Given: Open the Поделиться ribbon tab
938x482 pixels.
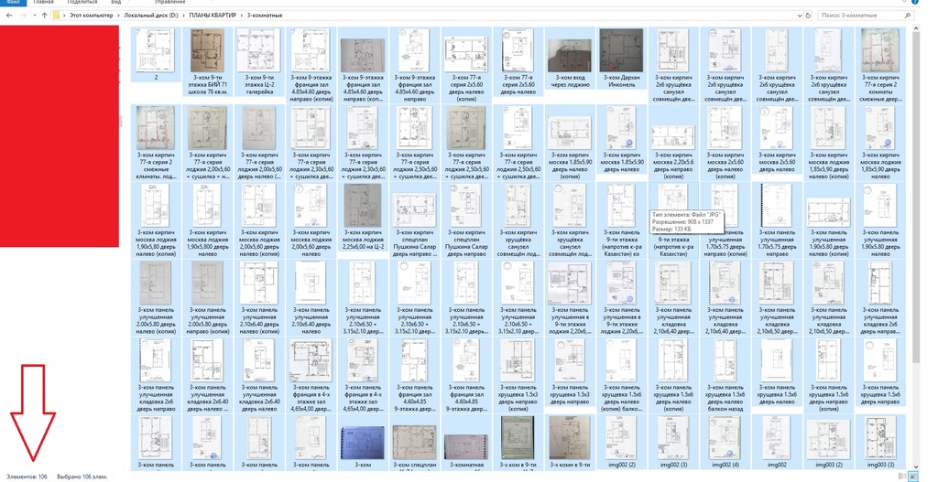Looking at the screenshot, I should click(82, 3).
